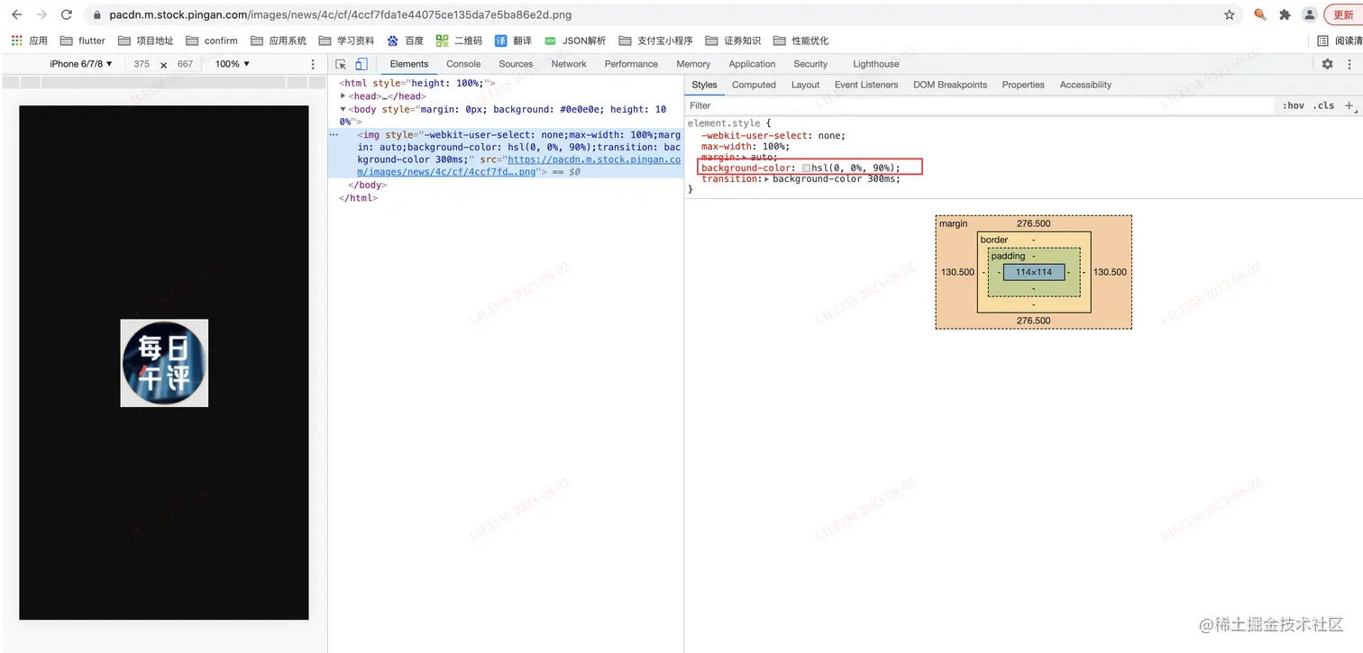Viewport: 1363px width, 653px height.
Task: Select the Event Listeners sidebar tab
Action: click(866, 85)
